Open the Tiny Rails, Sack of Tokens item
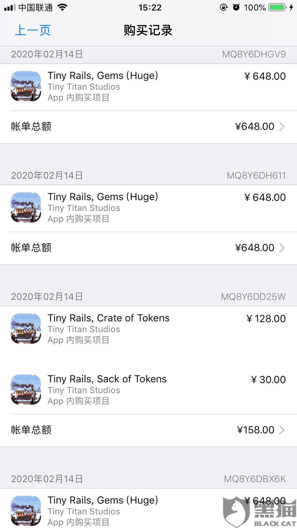This screenshot has height=528, width=297. tap(107, 379)
